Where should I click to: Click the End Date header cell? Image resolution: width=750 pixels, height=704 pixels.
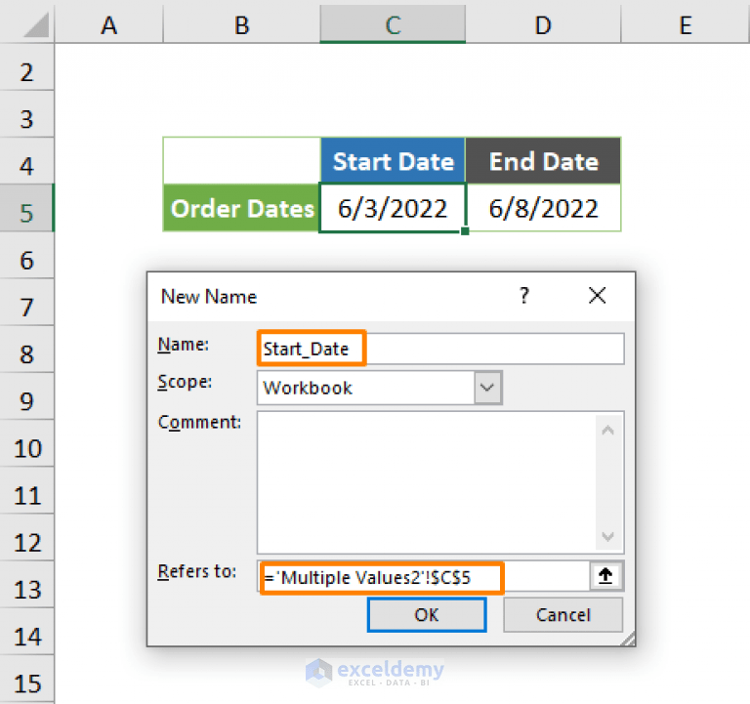click(543, 161)
